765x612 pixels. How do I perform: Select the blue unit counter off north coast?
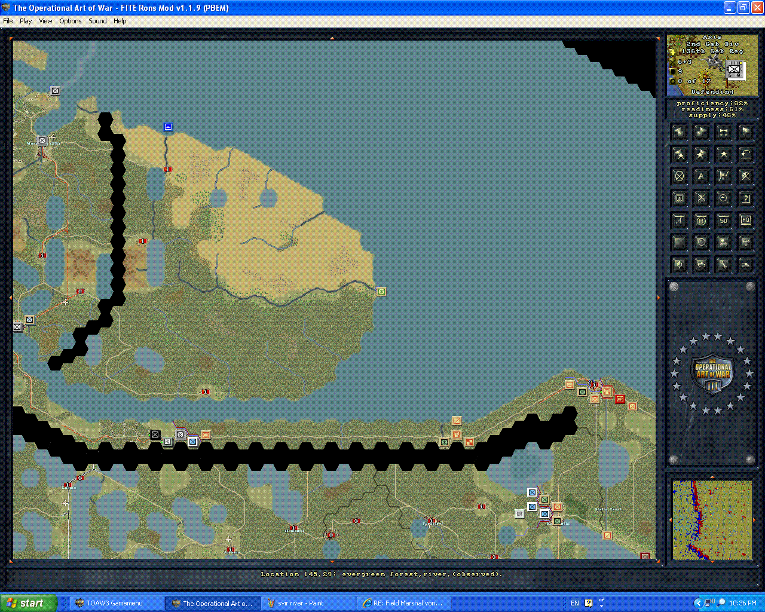tap(169, 127)
